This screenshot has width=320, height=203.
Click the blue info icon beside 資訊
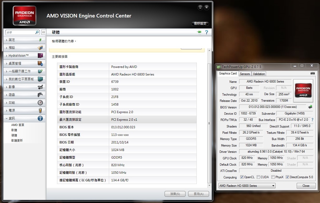tap(40, 118)
